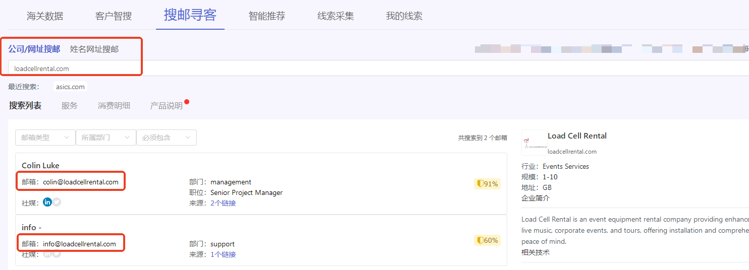Open Colin Luke's LinkedIn icon
Viewport: 749px width, 270px height.
[47, 202]
